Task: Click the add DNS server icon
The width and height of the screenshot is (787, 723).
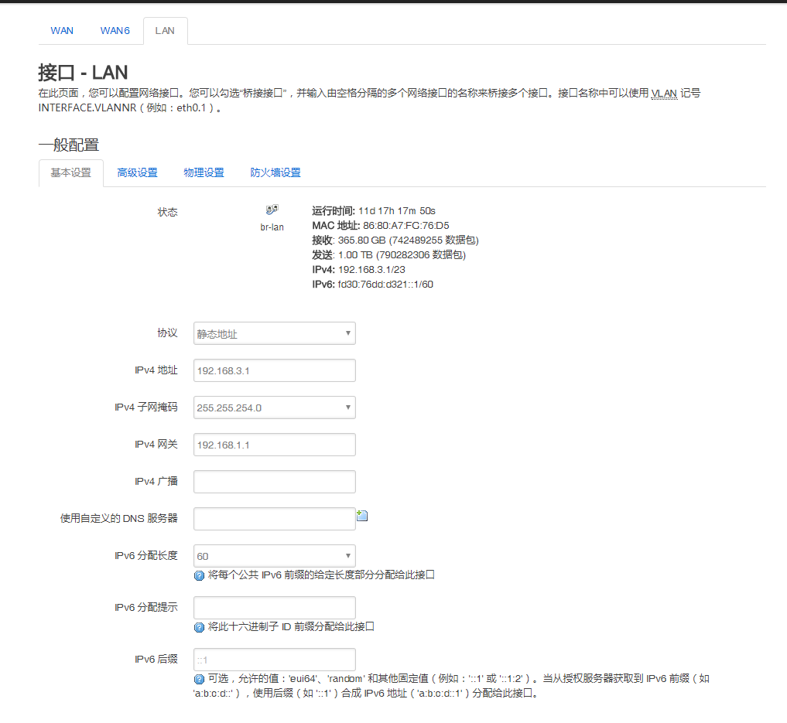Action: click(x=362, y=516)
